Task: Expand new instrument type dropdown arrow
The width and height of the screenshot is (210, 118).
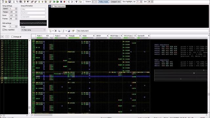Action: click(x=53, y=31)
